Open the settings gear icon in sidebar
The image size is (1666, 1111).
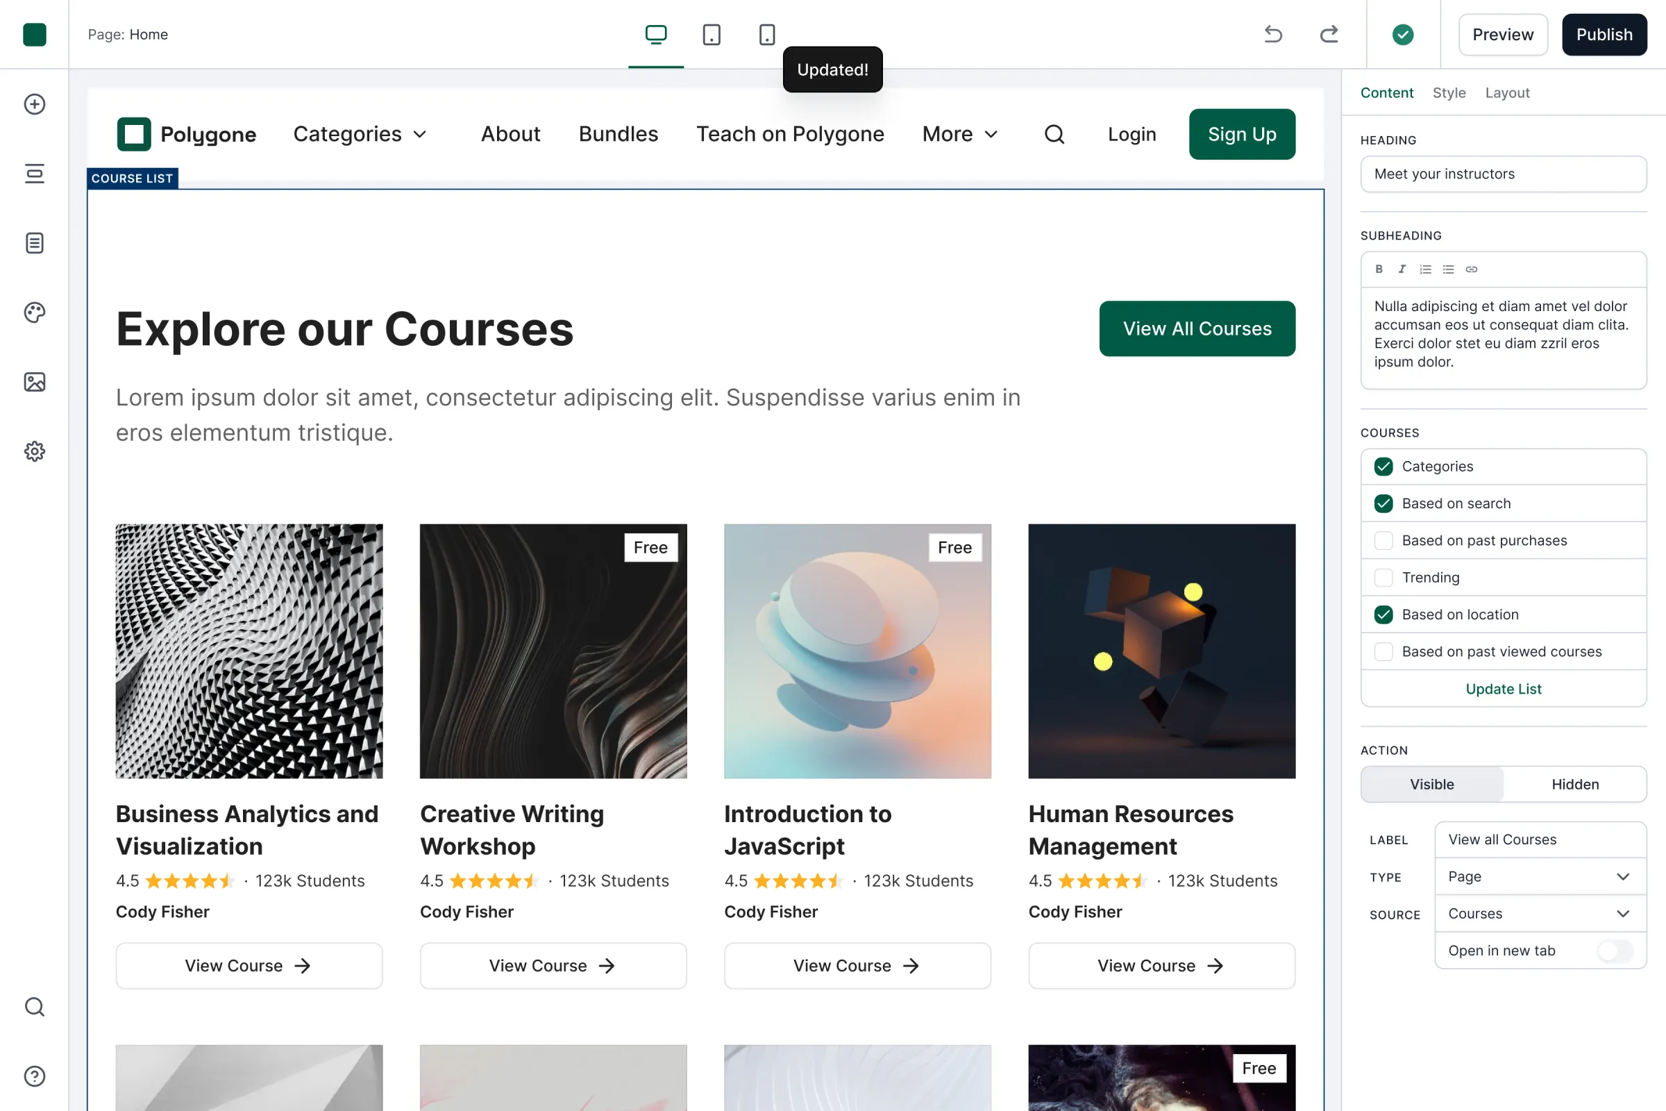pyautogui.click(x=34, y=451)
